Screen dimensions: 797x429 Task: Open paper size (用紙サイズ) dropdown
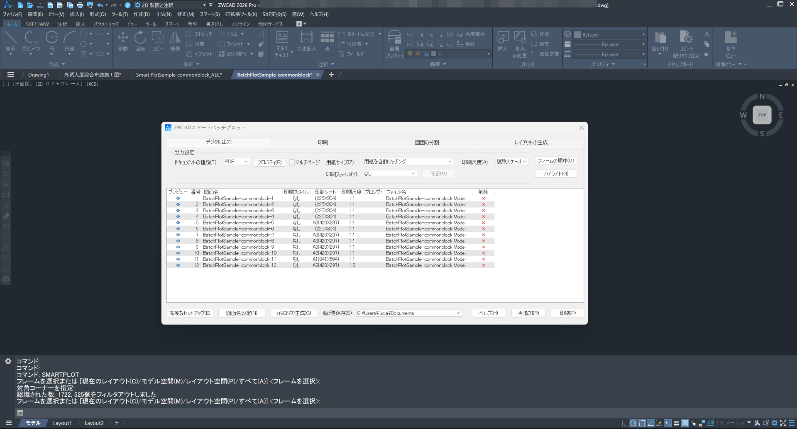click(x=408, y=162)
